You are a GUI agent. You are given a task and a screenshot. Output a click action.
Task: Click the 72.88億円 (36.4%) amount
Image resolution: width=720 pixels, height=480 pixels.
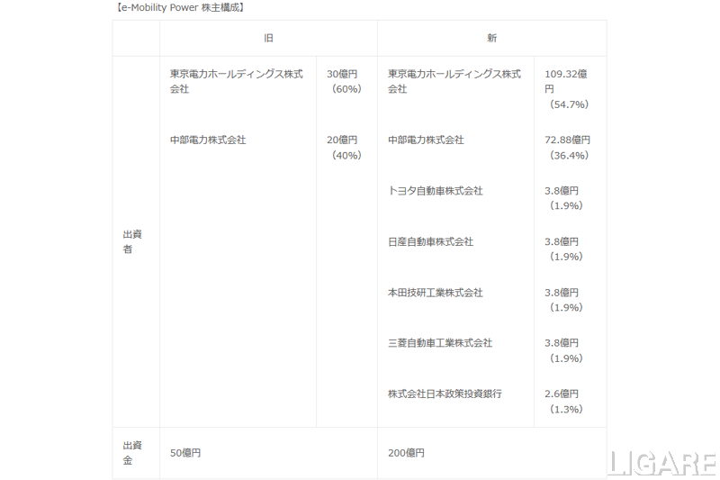click(567, 148)
